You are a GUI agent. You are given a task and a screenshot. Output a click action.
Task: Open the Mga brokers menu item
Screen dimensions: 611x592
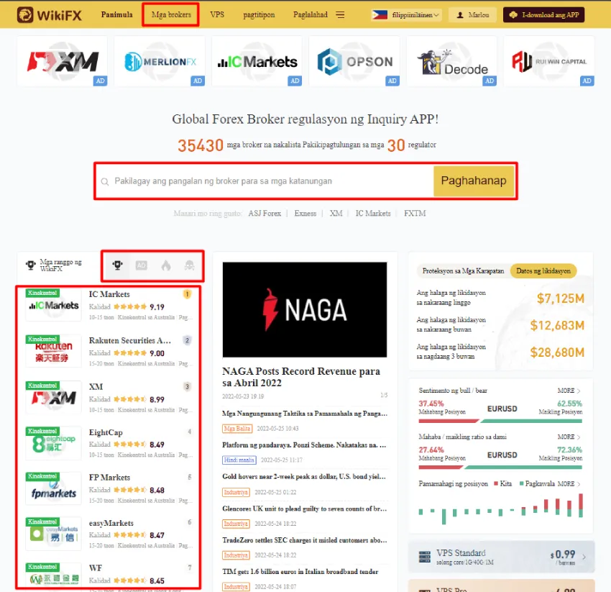click(x=171, y=15)
